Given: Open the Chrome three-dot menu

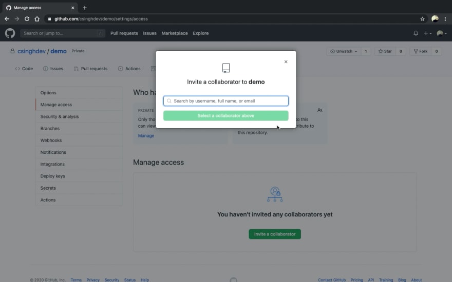Looking at the screenshot, I should click(445, 18).
